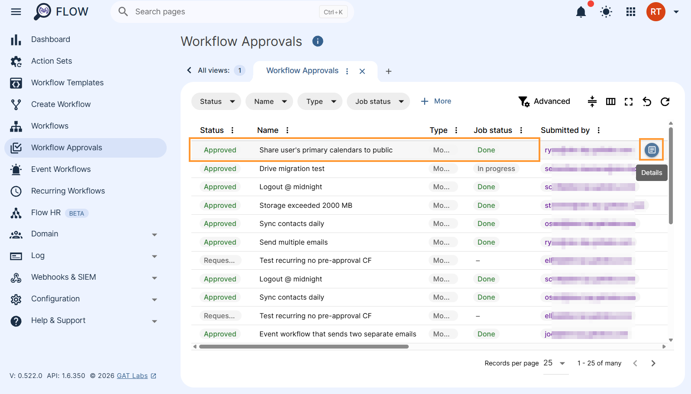Open Details for the first row
Screen dimensions: 691x394
(x=652, y=150)
